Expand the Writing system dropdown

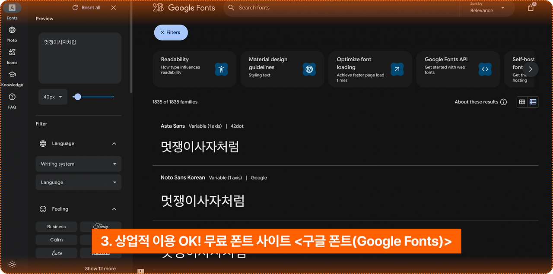coord(78,164)
